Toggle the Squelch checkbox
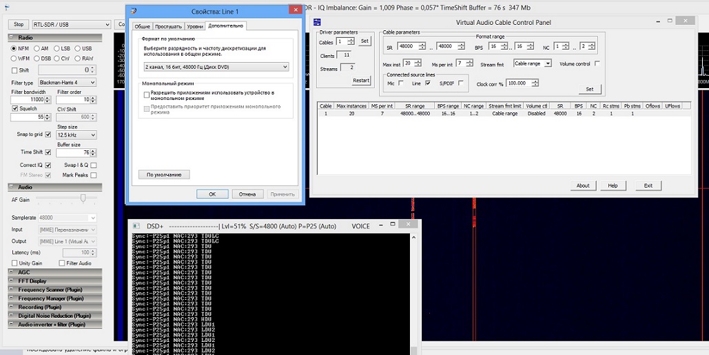 15,108
